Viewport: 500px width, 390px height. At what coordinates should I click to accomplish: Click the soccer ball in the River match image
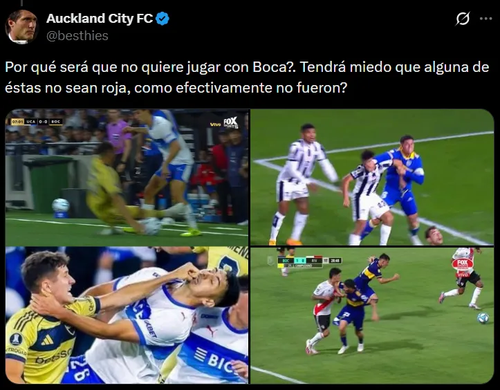tap(483, 318)
